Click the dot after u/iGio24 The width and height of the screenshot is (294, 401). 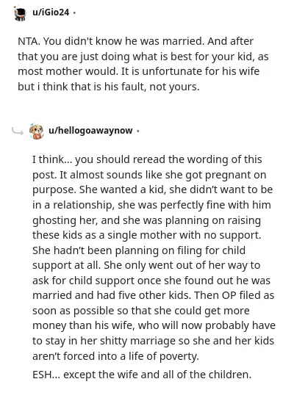[x=74, y=12]
